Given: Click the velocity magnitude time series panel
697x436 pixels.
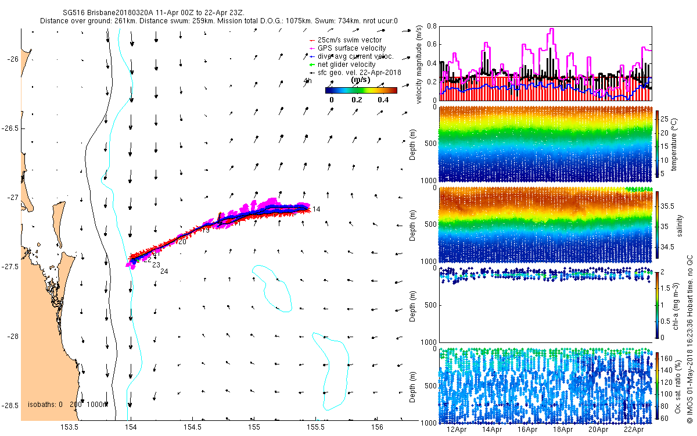Looking at the screenshot, I should (x=546, y=63).
